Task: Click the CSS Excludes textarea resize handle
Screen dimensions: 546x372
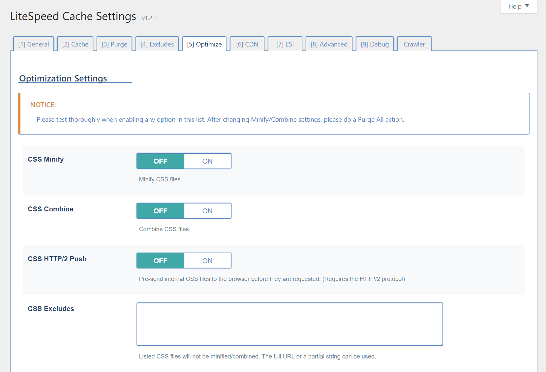Action: (x=440, y=343)
